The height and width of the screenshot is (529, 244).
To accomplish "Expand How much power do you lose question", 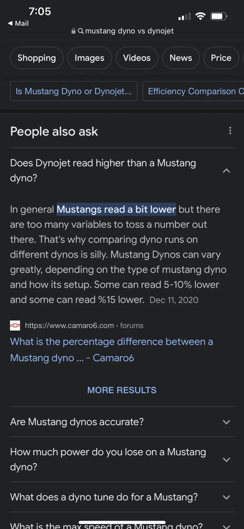I will point(226,460).
